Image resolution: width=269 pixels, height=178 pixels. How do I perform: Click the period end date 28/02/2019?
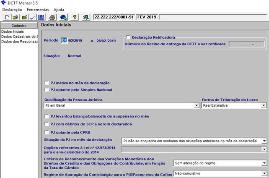pos(106,41)
